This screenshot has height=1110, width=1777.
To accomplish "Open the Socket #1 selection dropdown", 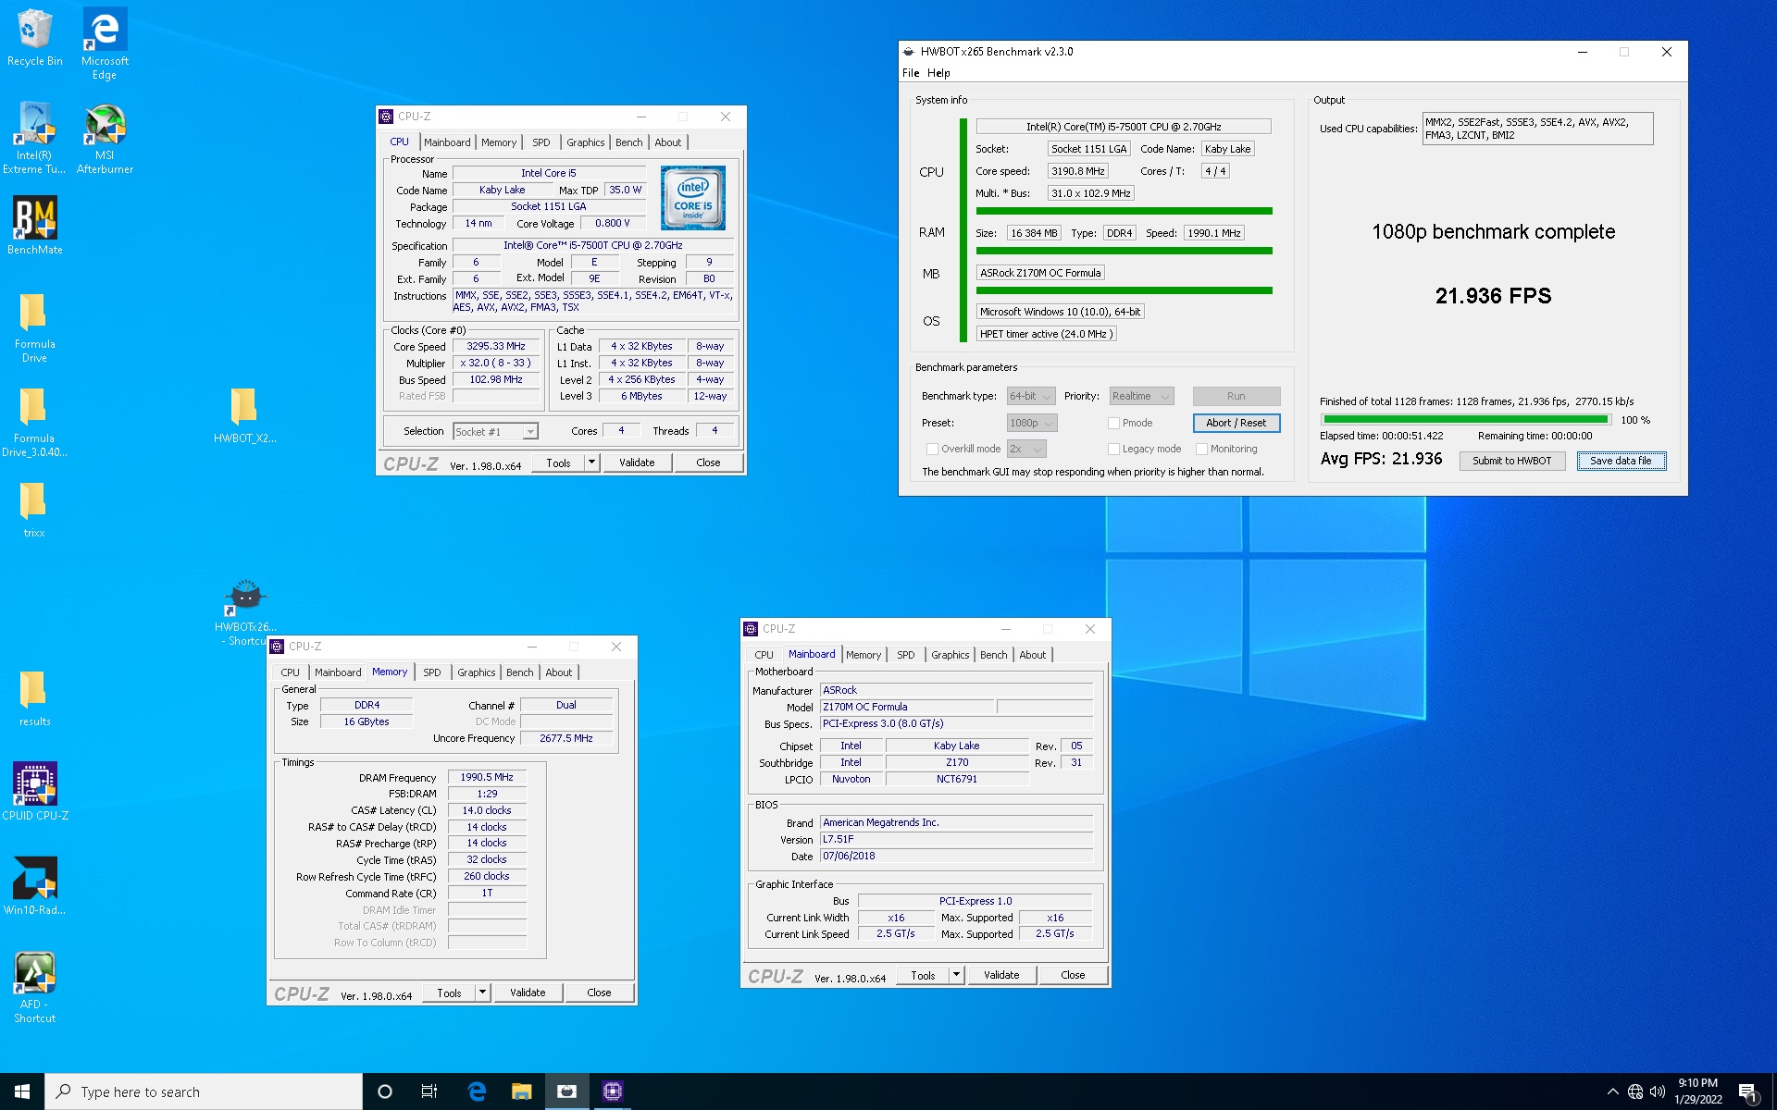I will tap(495, 431).
